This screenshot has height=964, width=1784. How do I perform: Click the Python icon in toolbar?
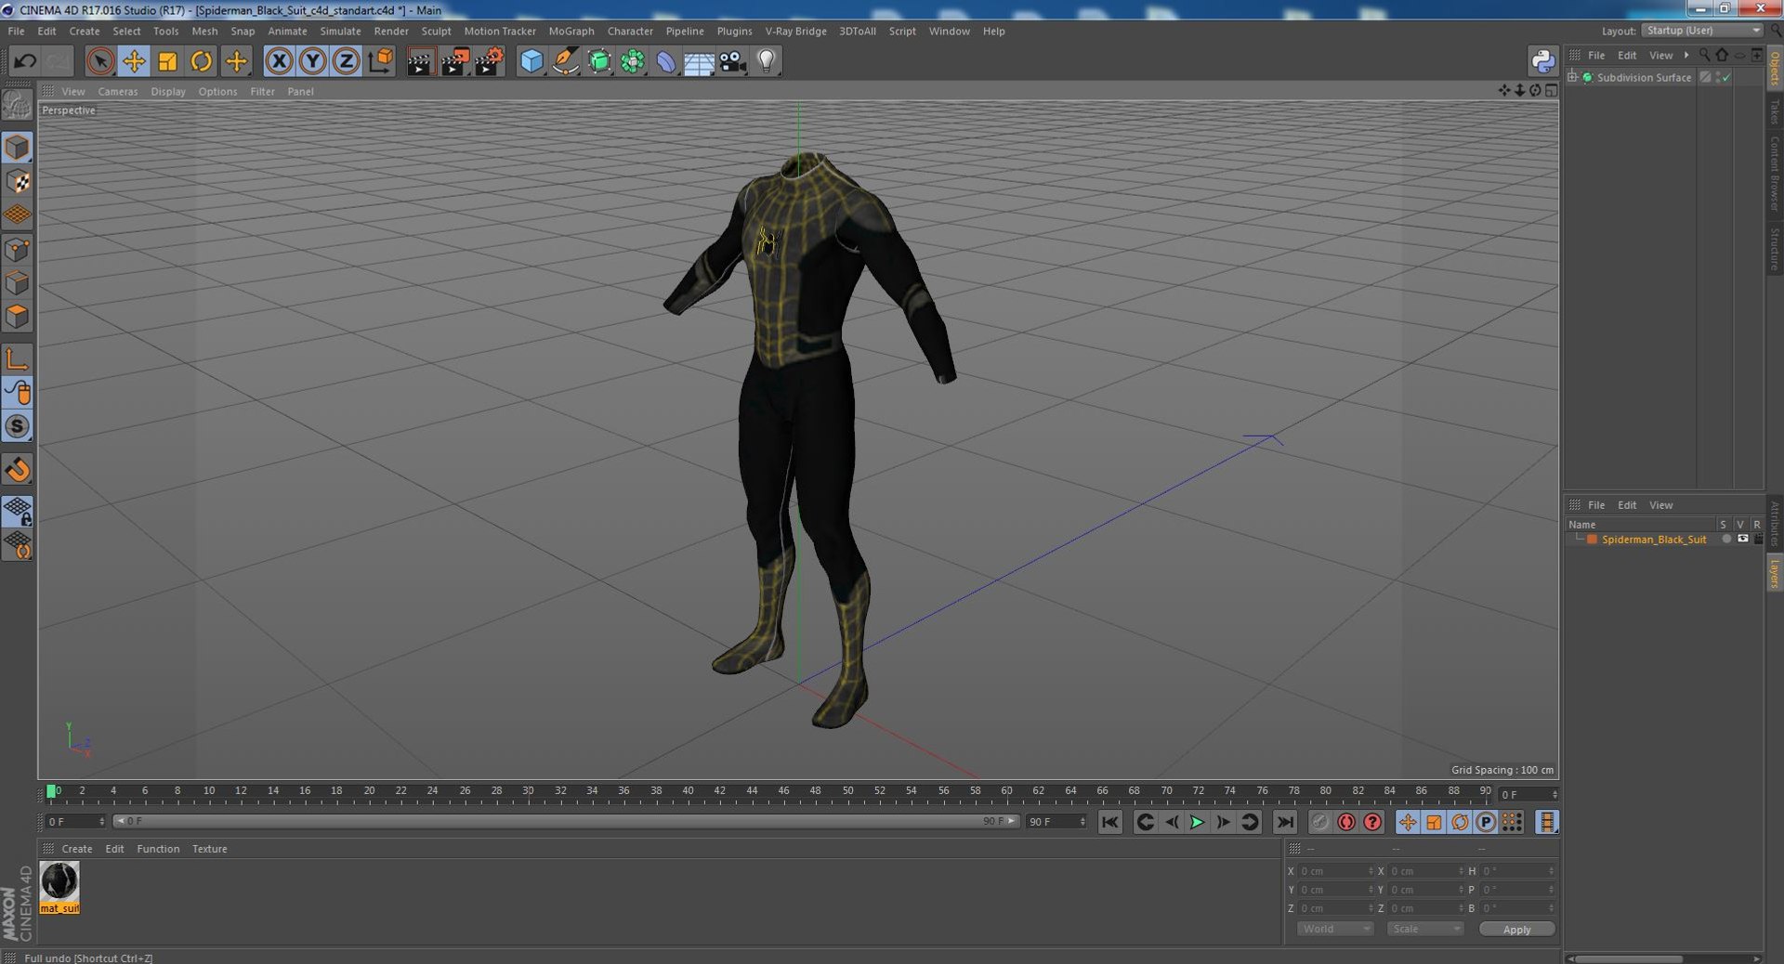tap(1542, 61)
